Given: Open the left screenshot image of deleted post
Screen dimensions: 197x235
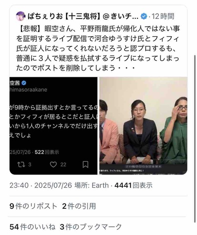Looking at the screenshot, I should click(x=53, y=126).
